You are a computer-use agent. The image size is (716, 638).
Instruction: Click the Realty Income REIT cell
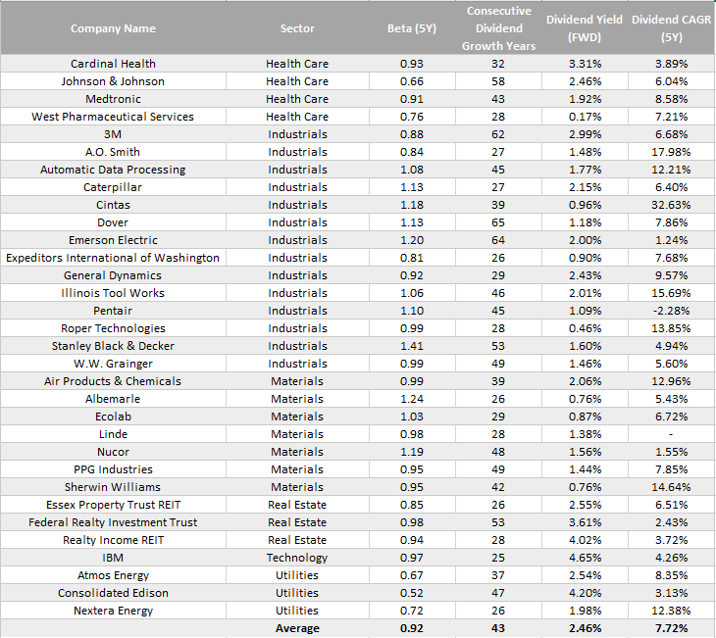(x=113, y=540)
